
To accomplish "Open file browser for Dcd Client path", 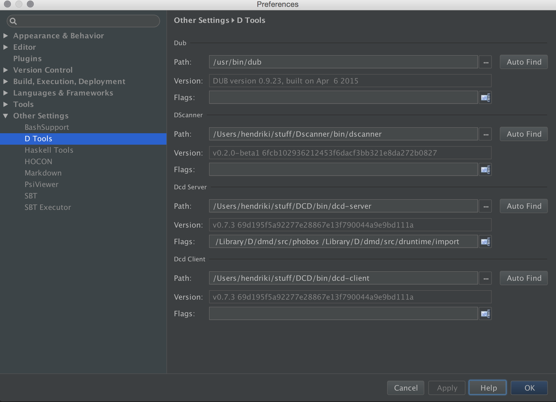I will [486, 278].
